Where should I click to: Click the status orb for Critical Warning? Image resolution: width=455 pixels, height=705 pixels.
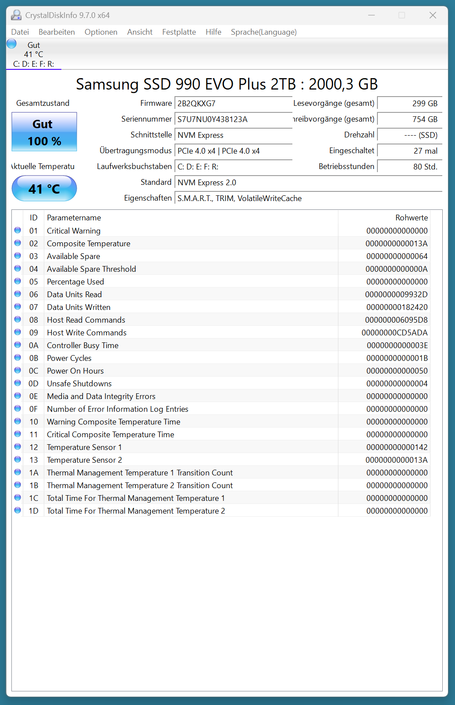click(18, 230)
